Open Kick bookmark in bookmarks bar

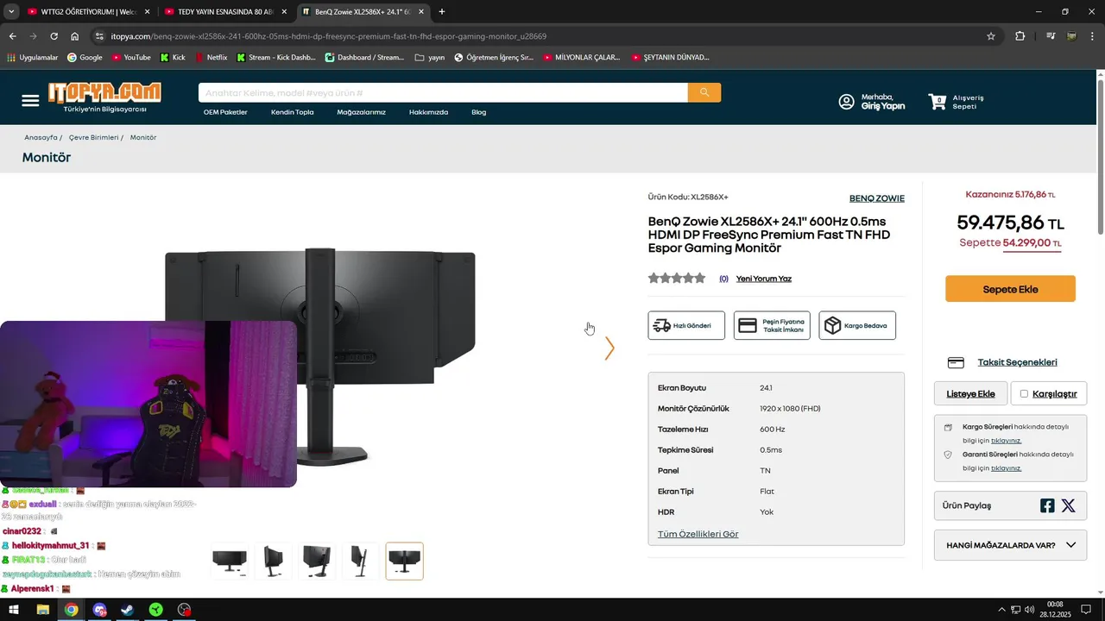tap(173, 58)
